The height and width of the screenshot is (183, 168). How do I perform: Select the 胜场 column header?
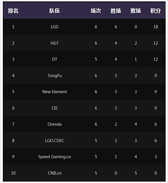(x=116, y=11)
